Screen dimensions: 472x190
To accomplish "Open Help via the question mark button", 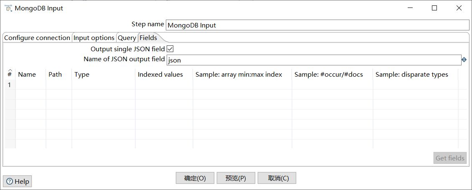I will click(18, 181).
